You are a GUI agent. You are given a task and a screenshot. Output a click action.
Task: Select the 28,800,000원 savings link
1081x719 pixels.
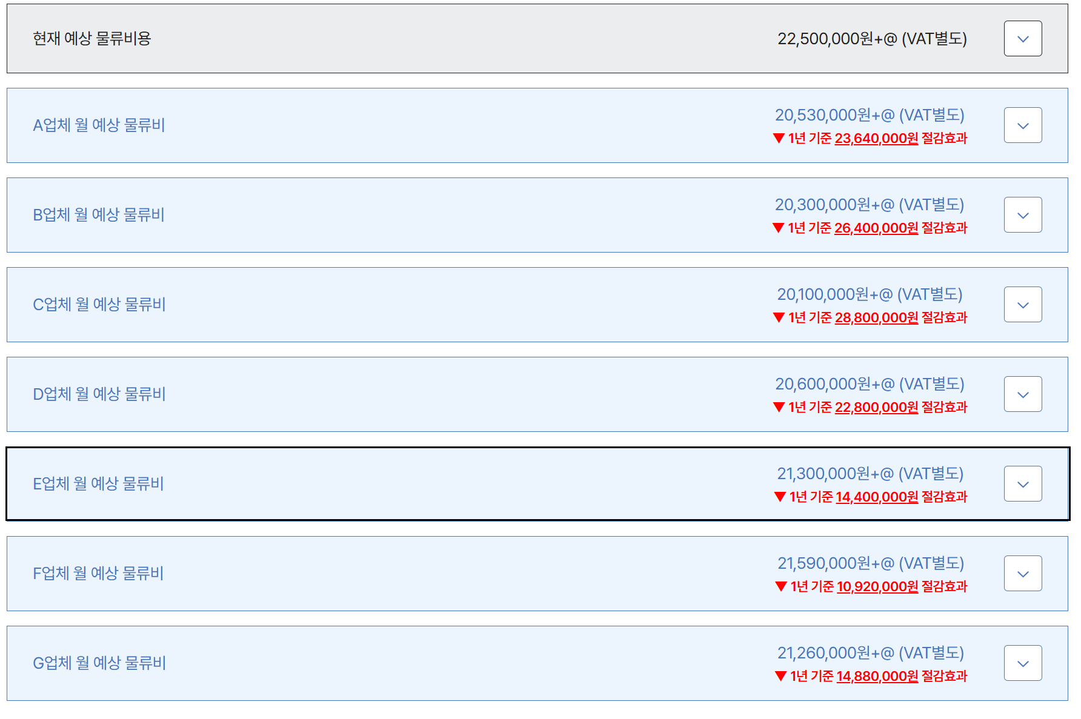pyautogui.click(x=876, y=318)
